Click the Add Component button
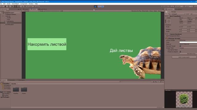This screenshot has width=197, height=110. [x=184, y=57]
